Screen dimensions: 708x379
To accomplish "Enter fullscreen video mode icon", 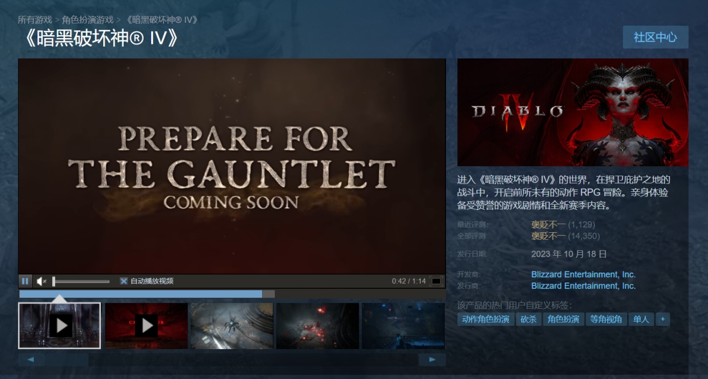I will pyautogui.click(x=436, y=281).
